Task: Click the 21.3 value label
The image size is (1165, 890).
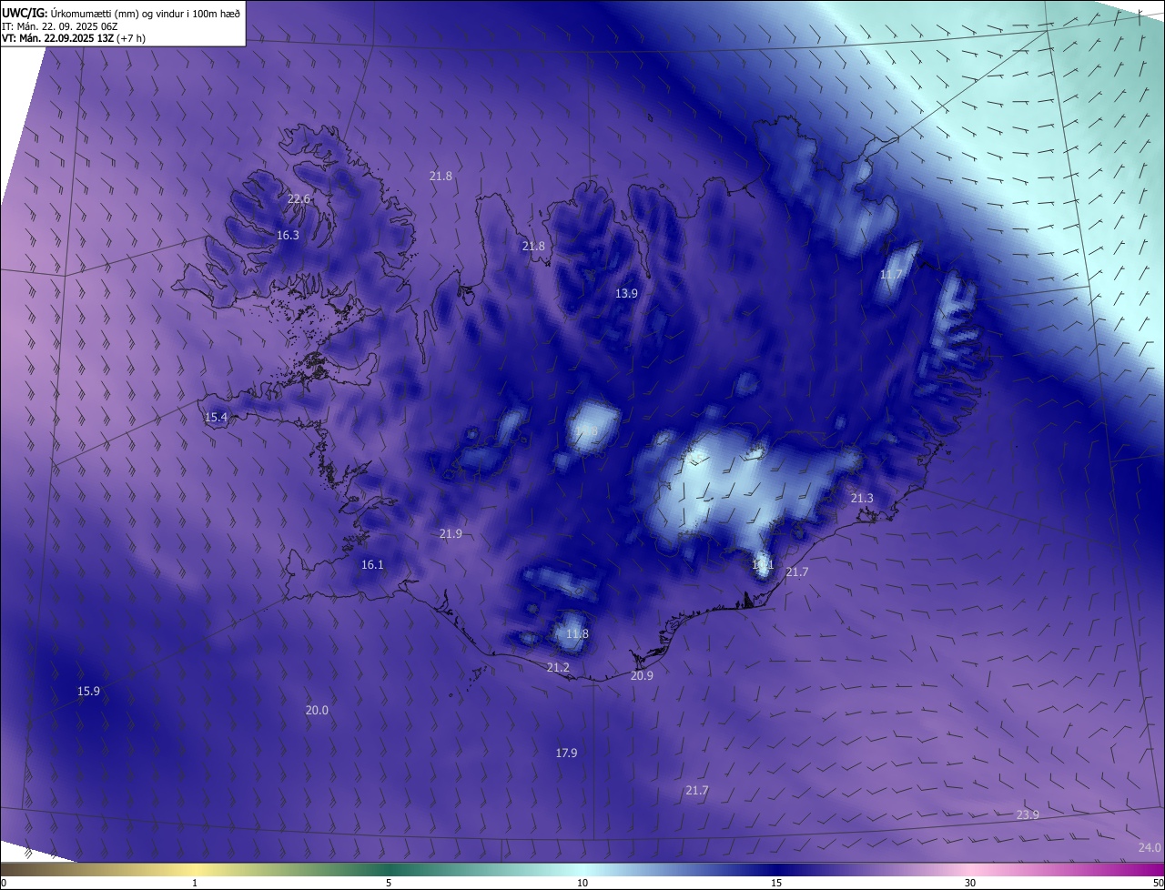Action: click(862, 498)
